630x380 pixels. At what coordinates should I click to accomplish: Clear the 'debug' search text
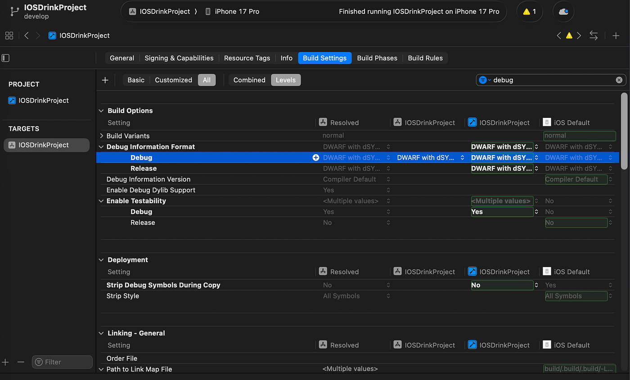[x=619, y=80]
